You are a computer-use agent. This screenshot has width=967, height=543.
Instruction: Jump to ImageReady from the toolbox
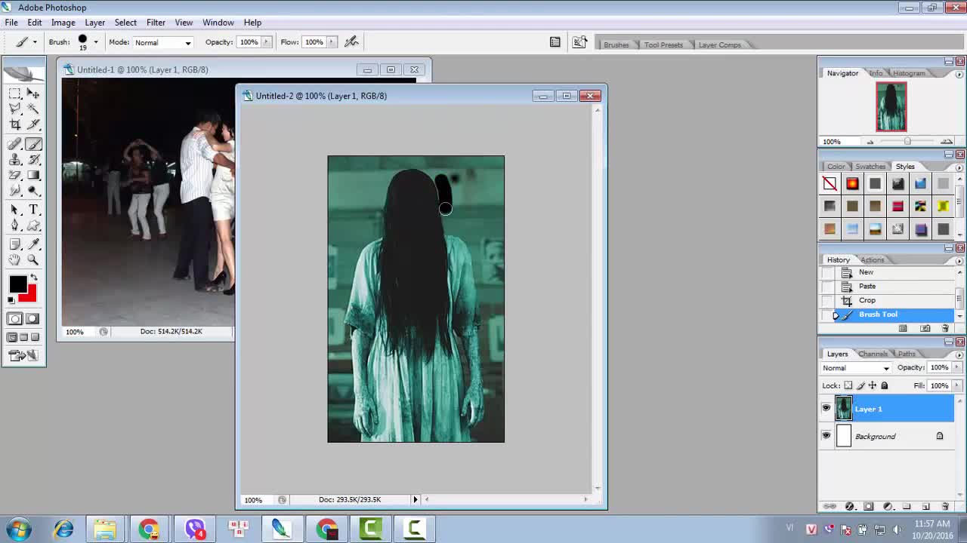23,356
